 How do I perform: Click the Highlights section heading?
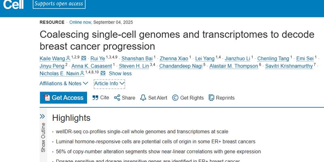coord(71,118)
